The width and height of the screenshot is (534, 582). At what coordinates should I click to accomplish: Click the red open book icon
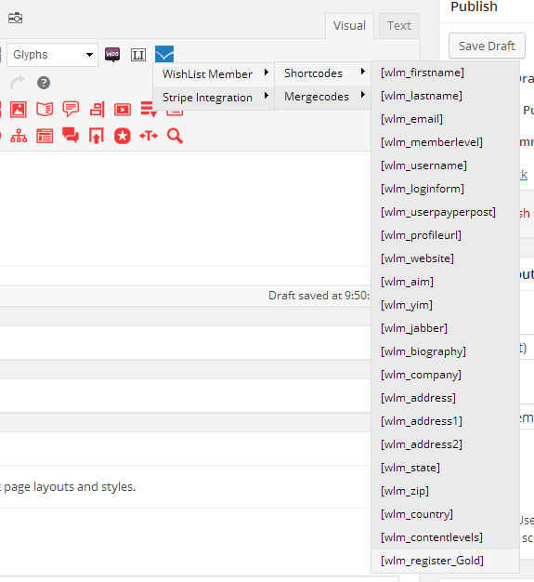(x=45, y=110)
